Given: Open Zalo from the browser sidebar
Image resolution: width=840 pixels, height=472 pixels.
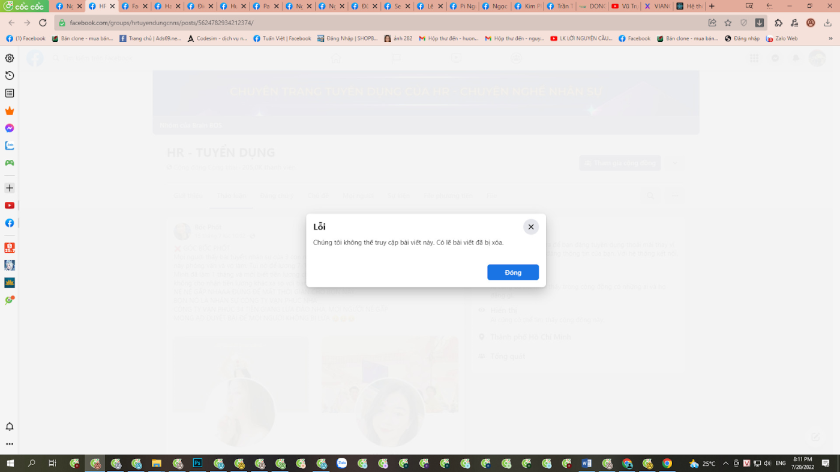Looking at the screenshot, I should coord(10,146).
